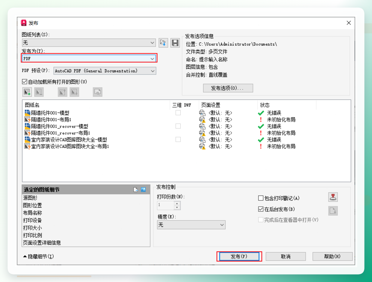Click the move sheet up icon
Image resolution: width=372 pixels, height=282 pixels.
point(63,92)
